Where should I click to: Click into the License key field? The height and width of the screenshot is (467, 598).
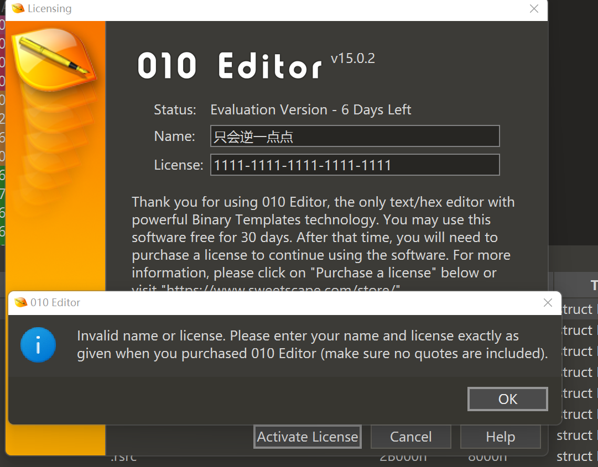click(355, 165)
